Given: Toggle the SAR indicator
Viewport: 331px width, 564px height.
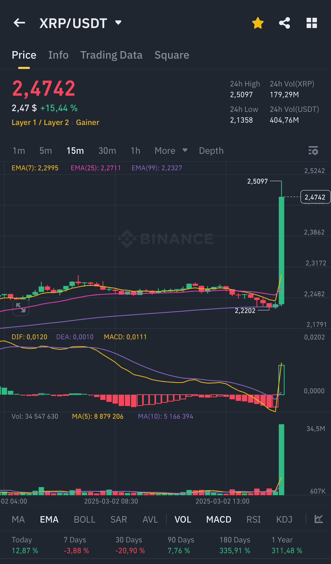Looking at the screenshot, I should 119,520.
